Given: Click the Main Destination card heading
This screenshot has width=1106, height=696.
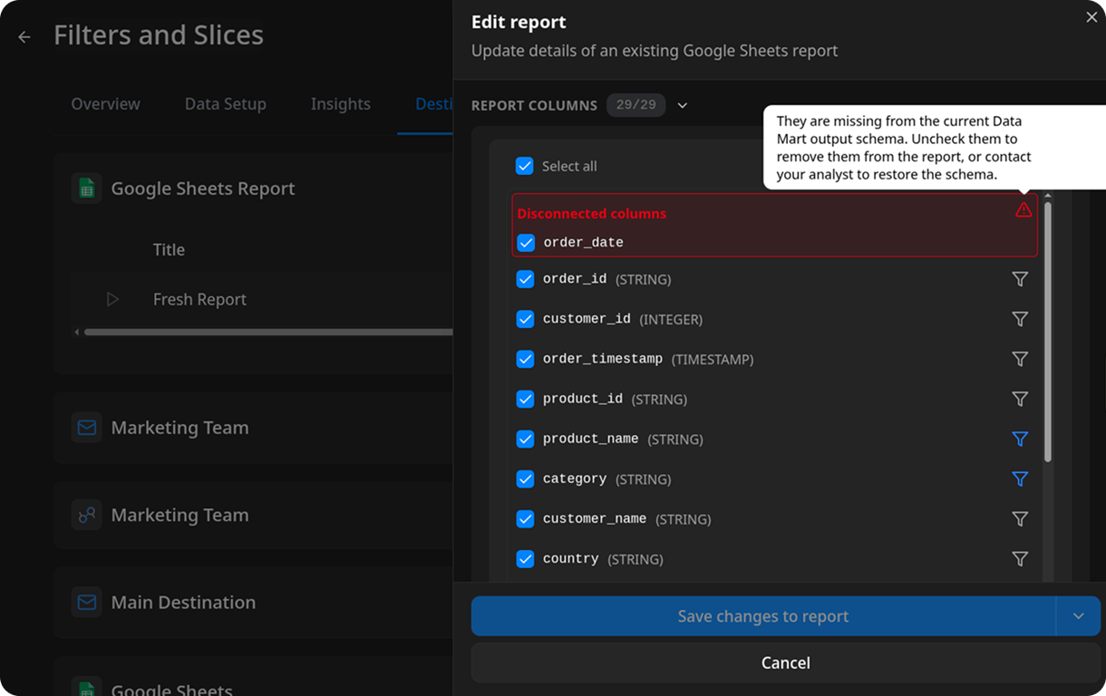Looking at the screenshot, I should (x=183, y=602).
